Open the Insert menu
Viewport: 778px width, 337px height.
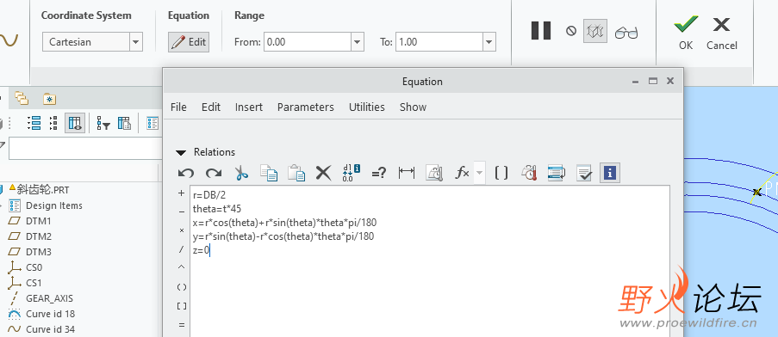click(x=249, y=107)
